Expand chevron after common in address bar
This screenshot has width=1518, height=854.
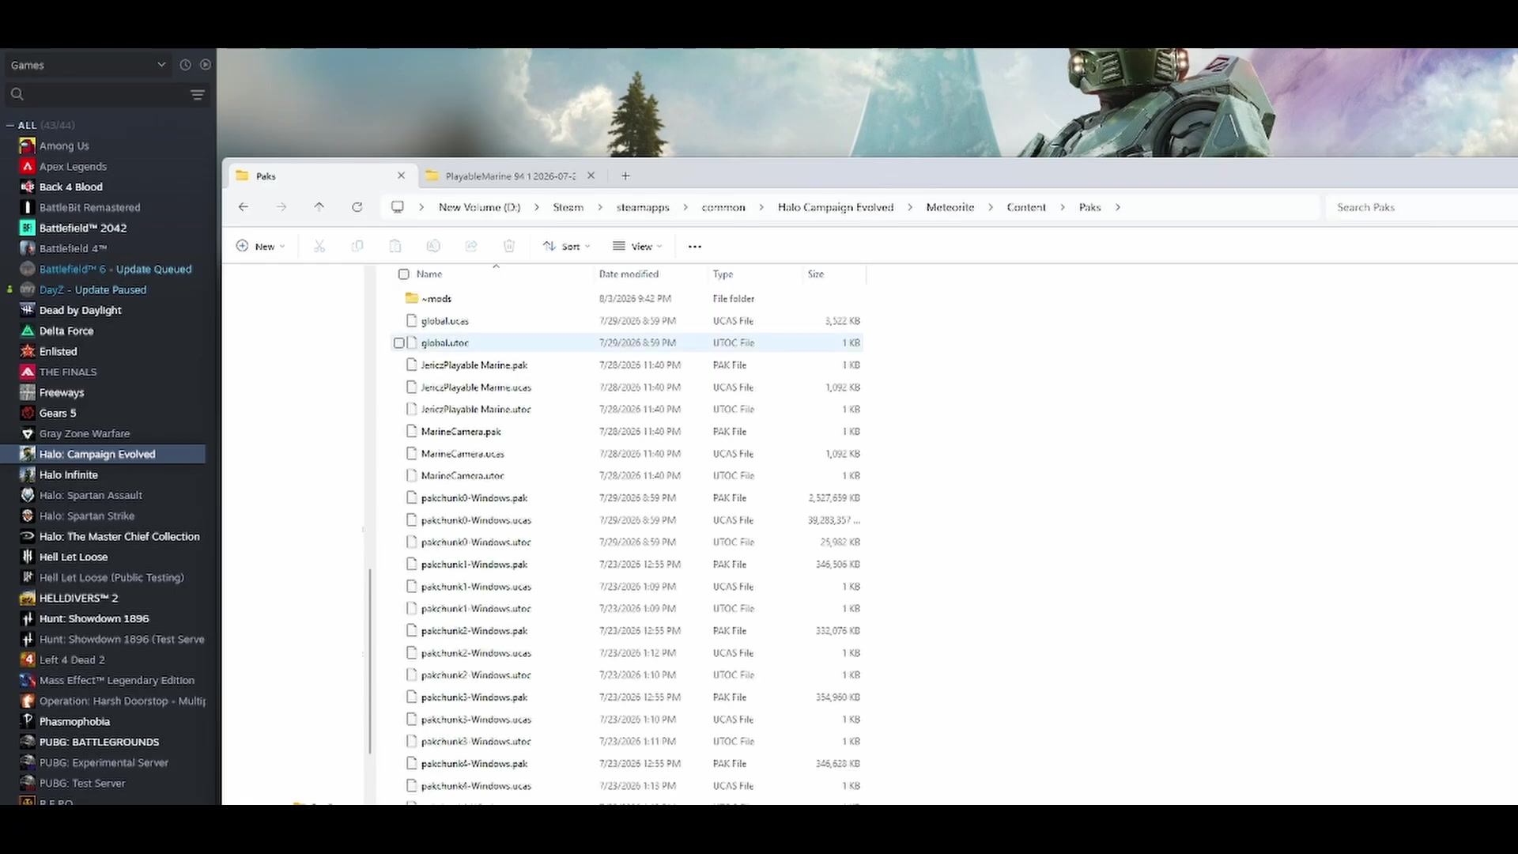(761, 207)
